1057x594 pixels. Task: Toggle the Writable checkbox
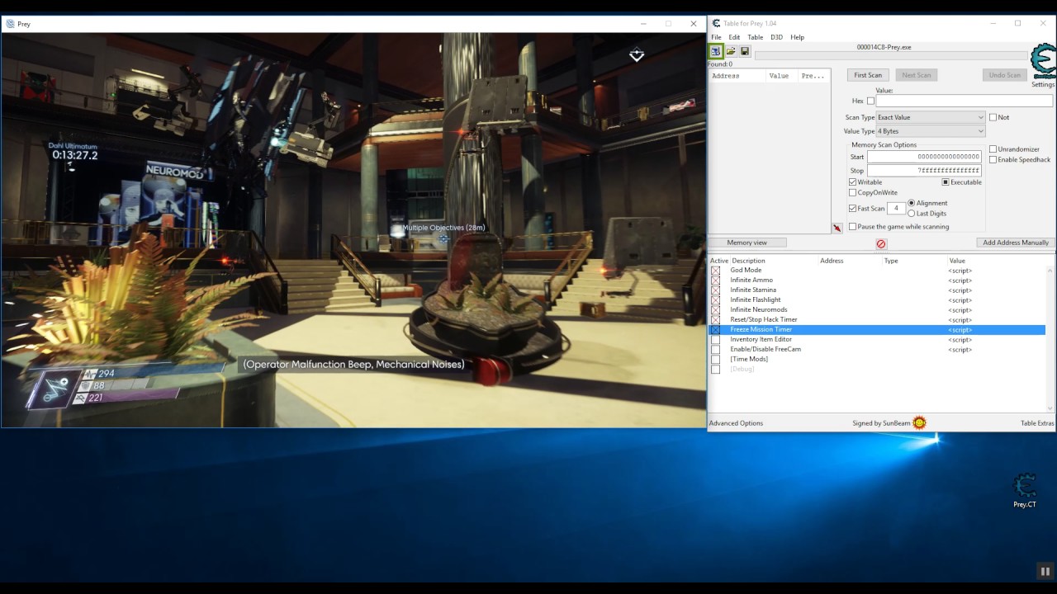point(853,182)
